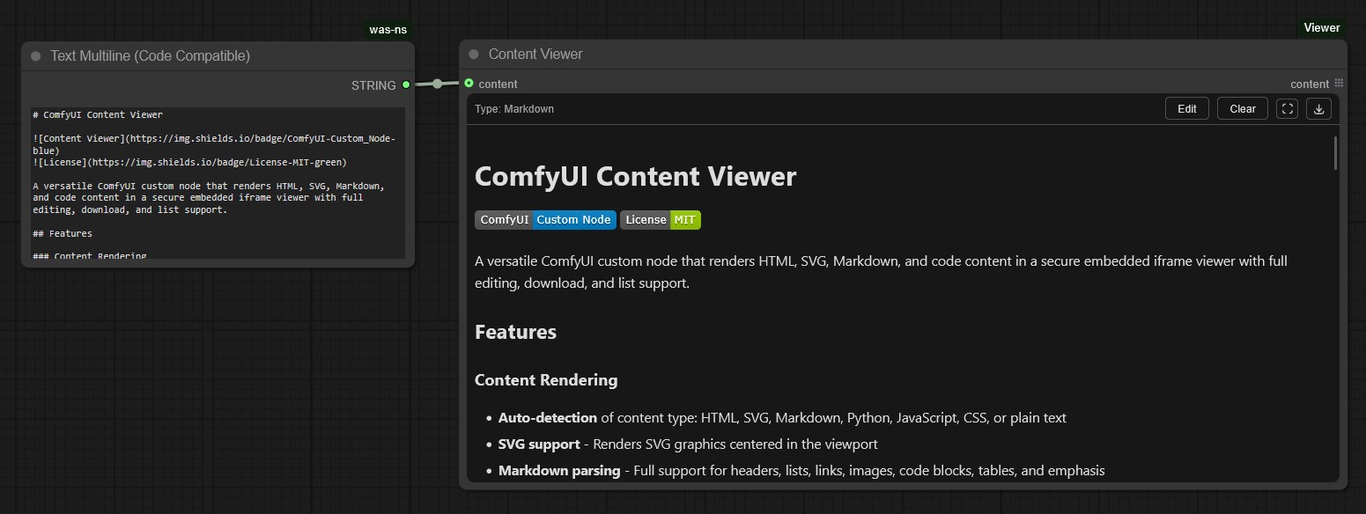
Task: Click the '# ComfyUI Content Viewer' source line
Action: point(98,115)
